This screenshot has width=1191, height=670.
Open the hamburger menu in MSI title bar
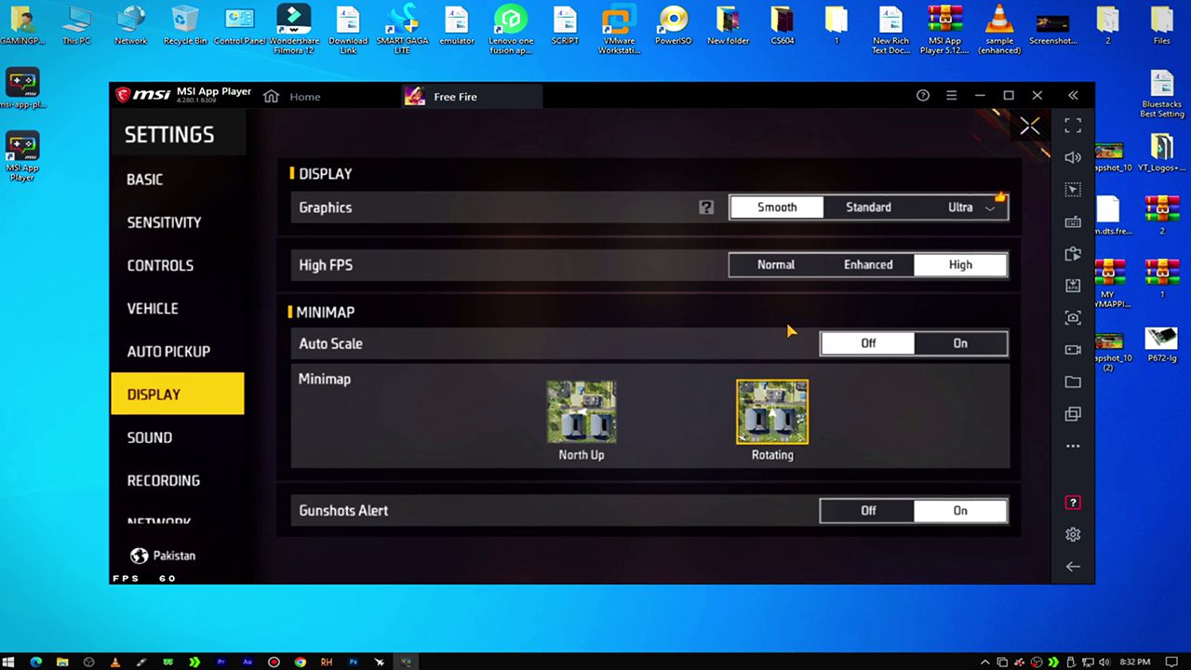point(951,95)
